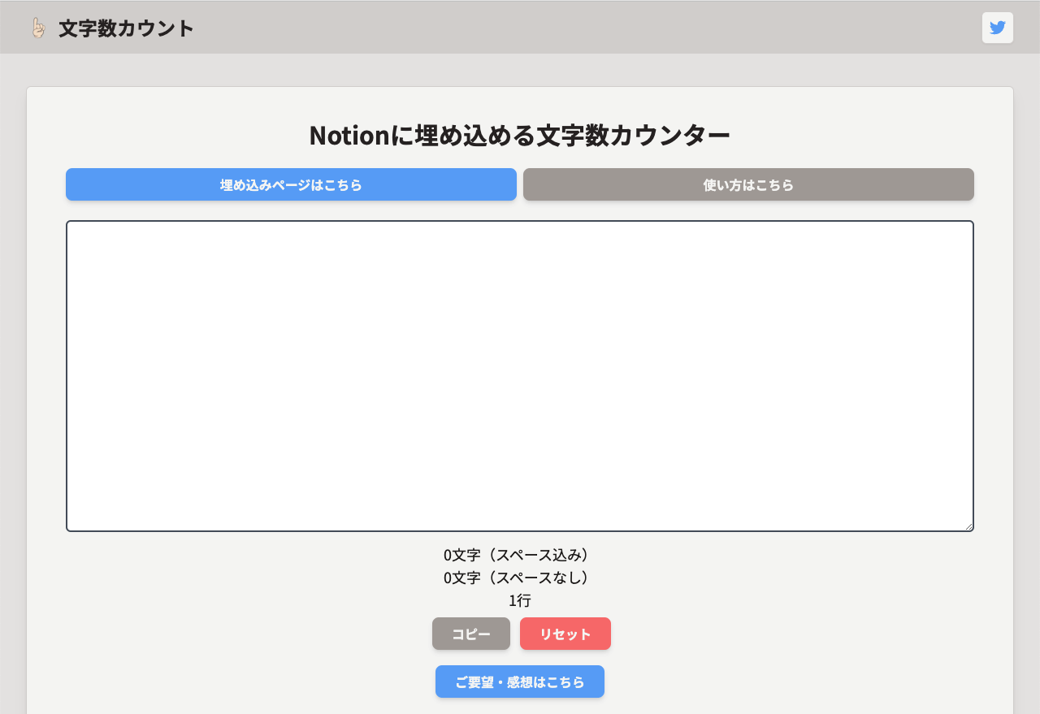Open the 文字数カウント header title

click(x=127, y=28)
